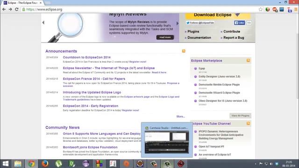299x168 pixels.
Task: Click the Download Eclipse button
Action: [x=217, y=15]
